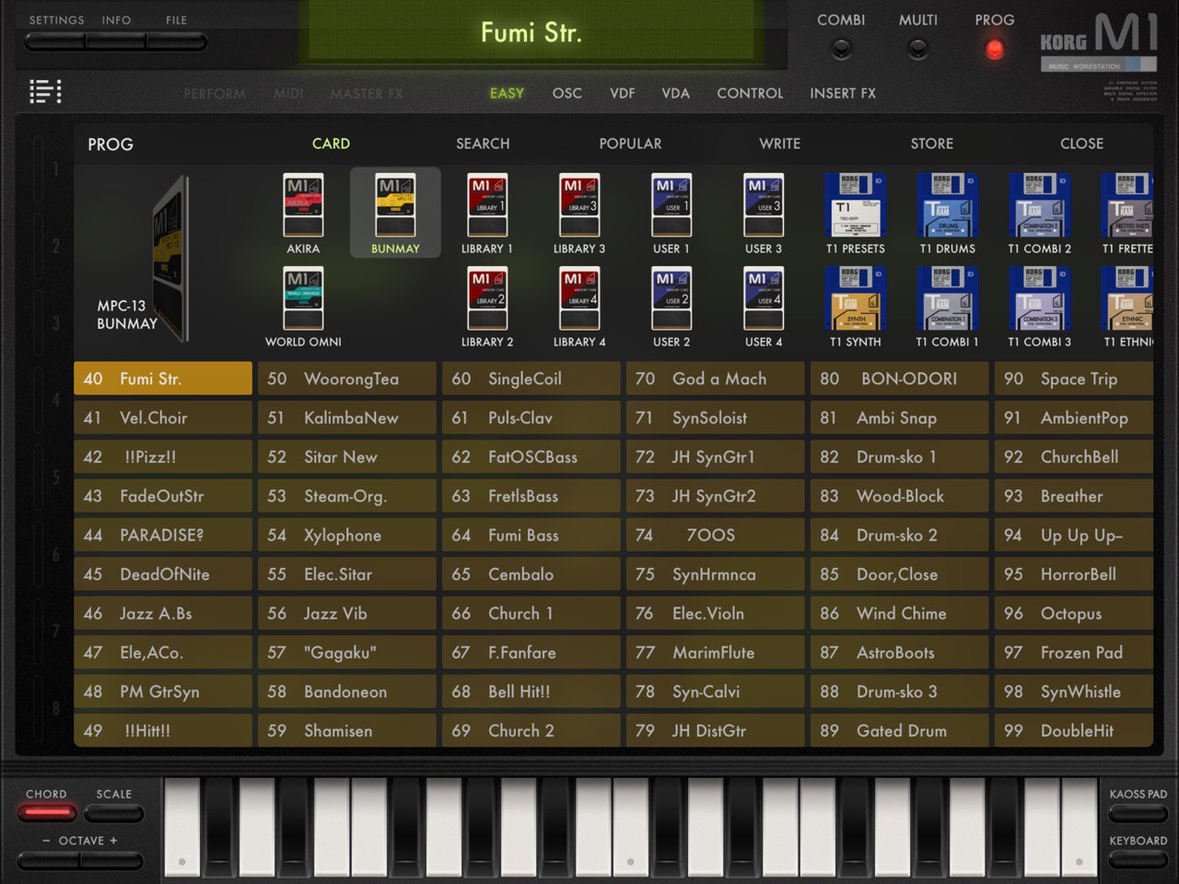1179x884 pixels.
Task: Switch to the VDA page
Action: (x=675, y=93)
